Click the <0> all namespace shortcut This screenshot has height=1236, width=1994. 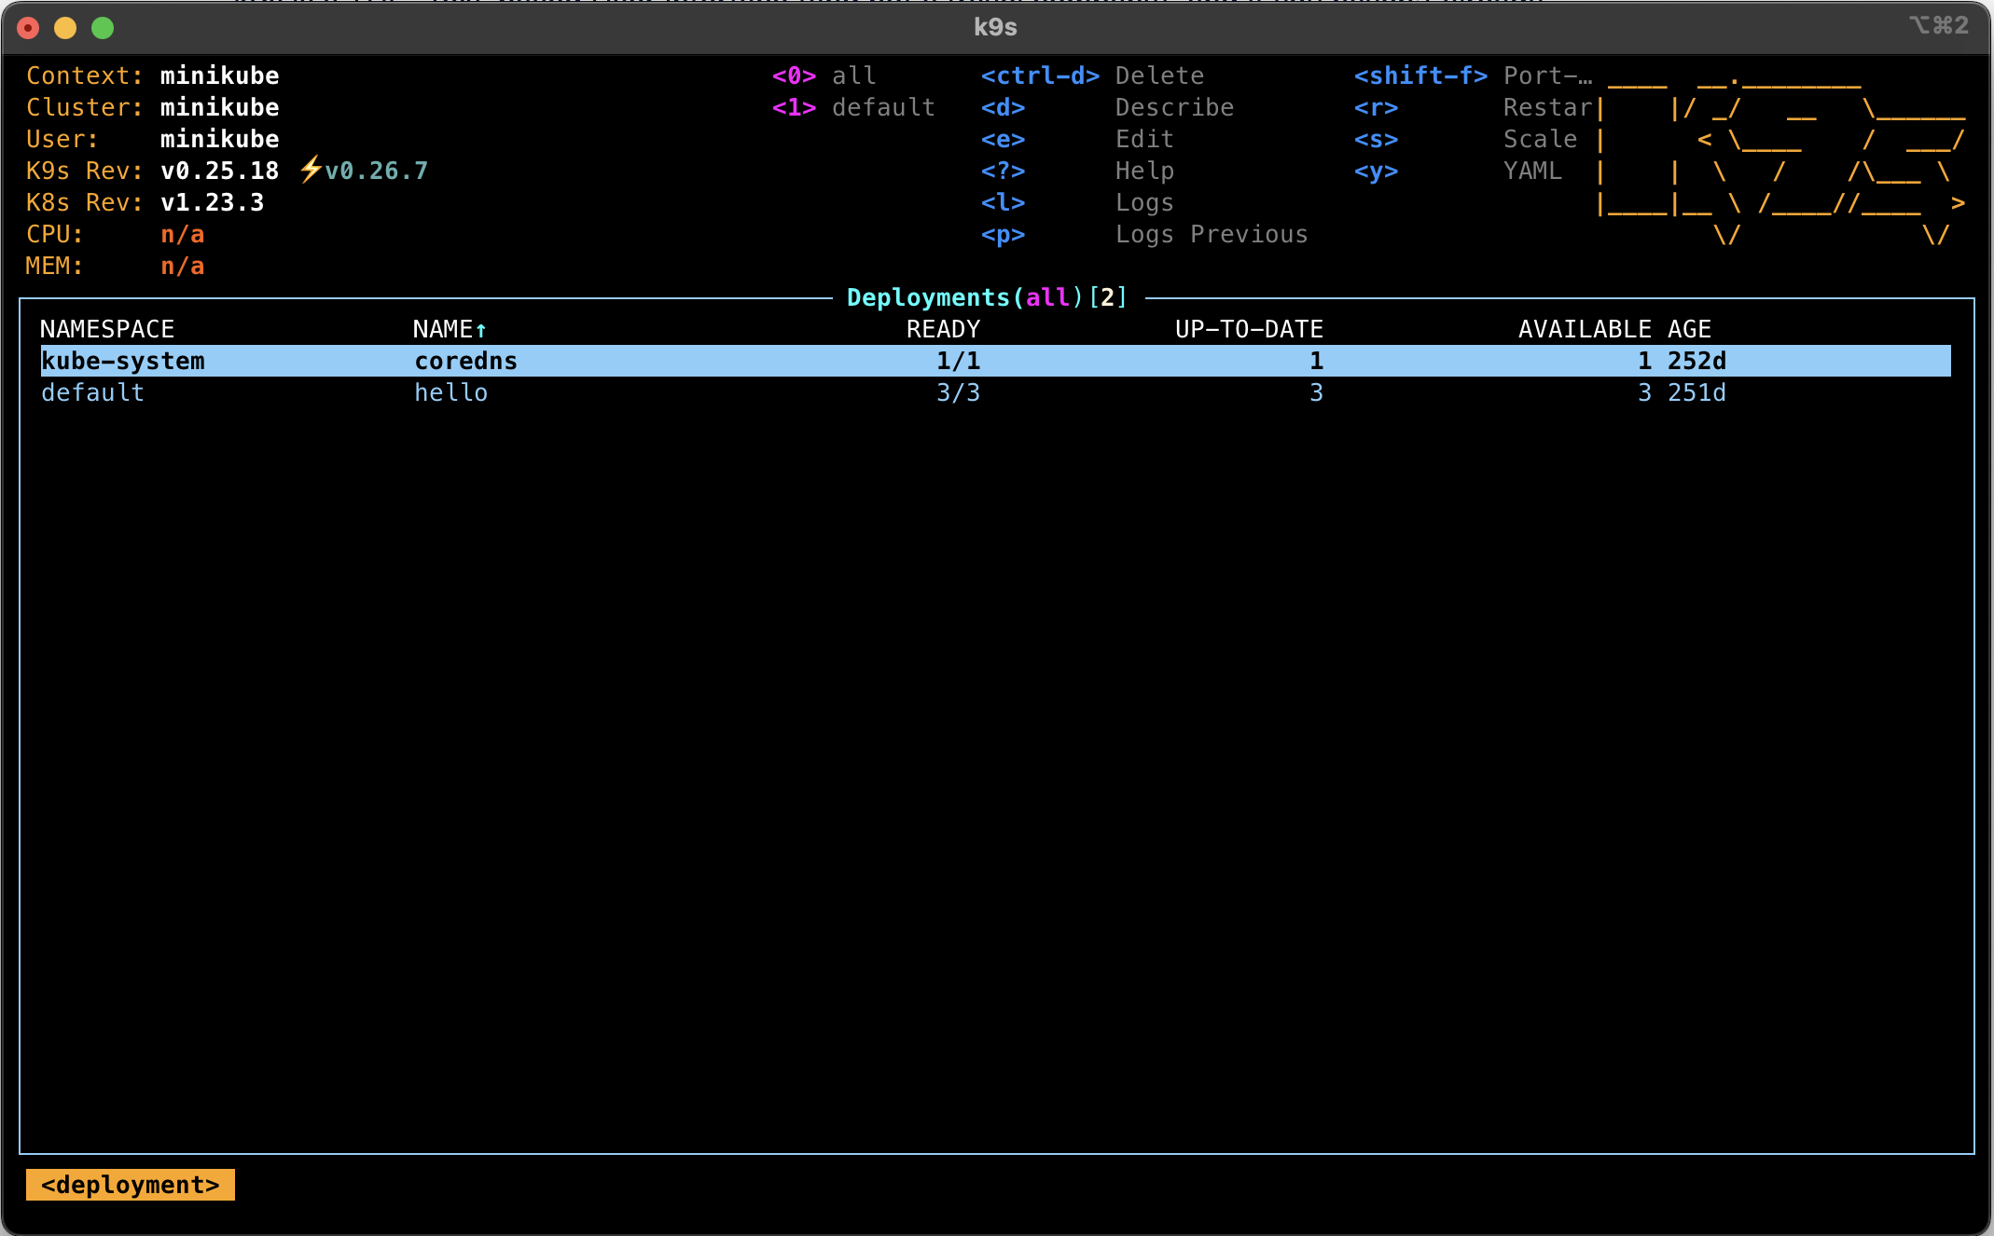point(824,76)
